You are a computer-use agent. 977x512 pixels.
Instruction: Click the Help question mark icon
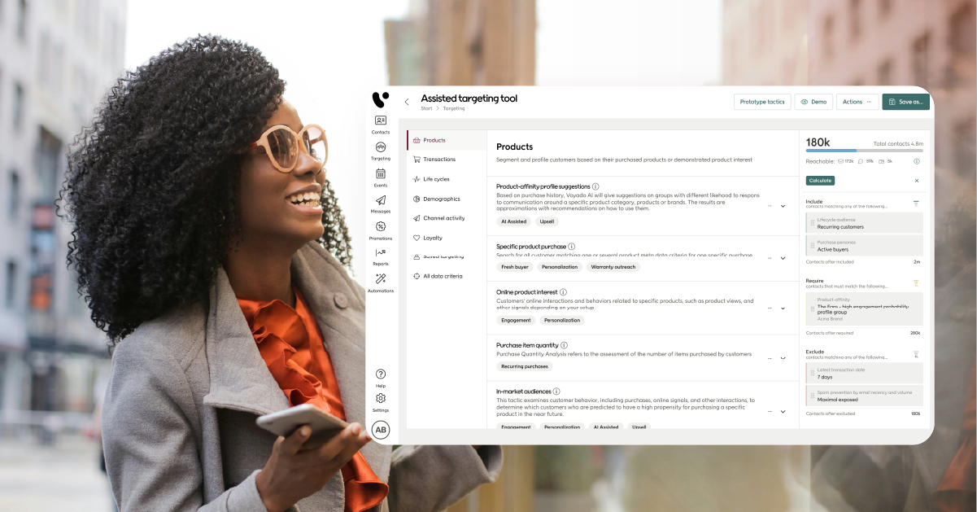point(381,374)
